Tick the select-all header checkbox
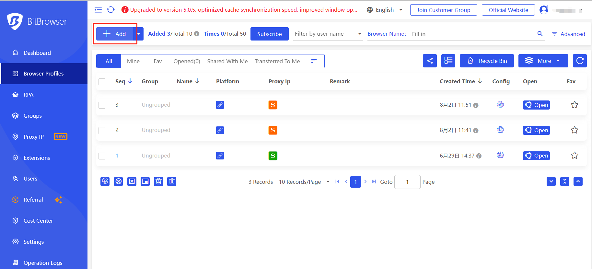The height and width of the screenshot is (269, 592). pos(102,82)
